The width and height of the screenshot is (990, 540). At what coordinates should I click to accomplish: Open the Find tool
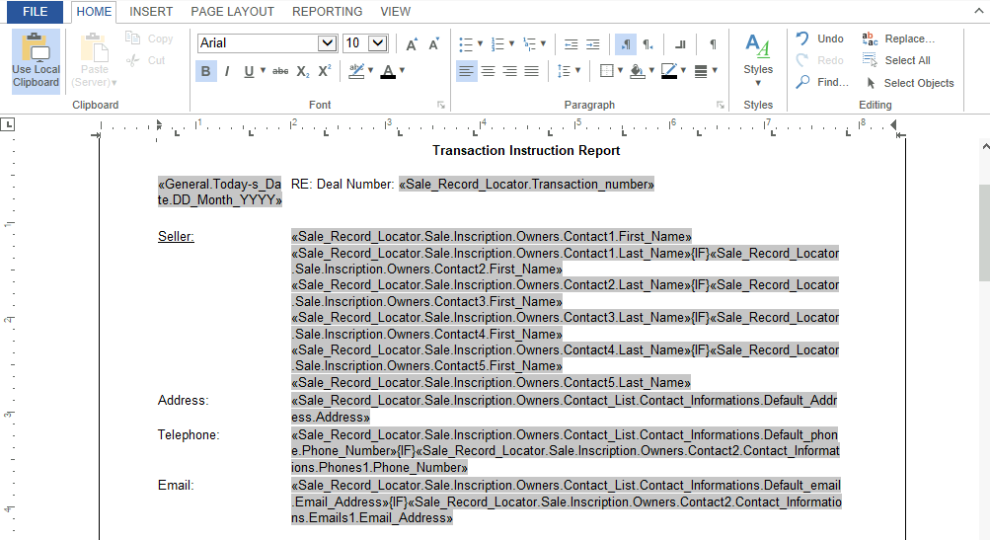pyautogui.click(x=822, y=82)
